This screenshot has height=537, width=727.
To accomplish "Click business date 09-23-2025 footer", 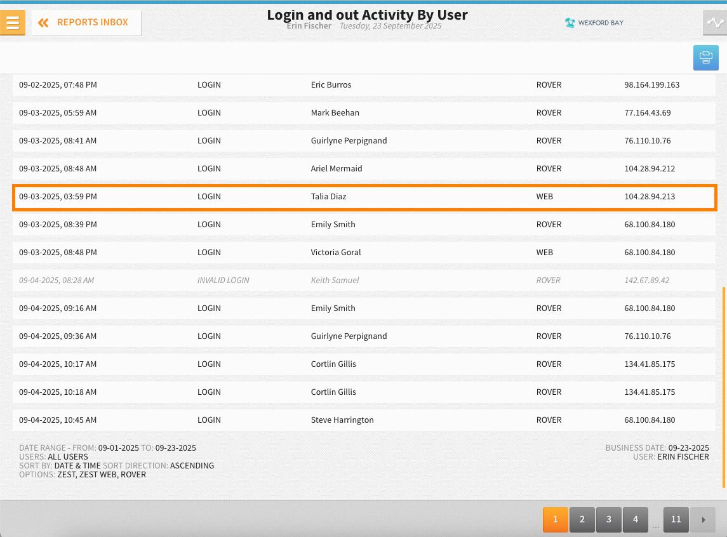I will pyautogui.click(x=688, y=448).
